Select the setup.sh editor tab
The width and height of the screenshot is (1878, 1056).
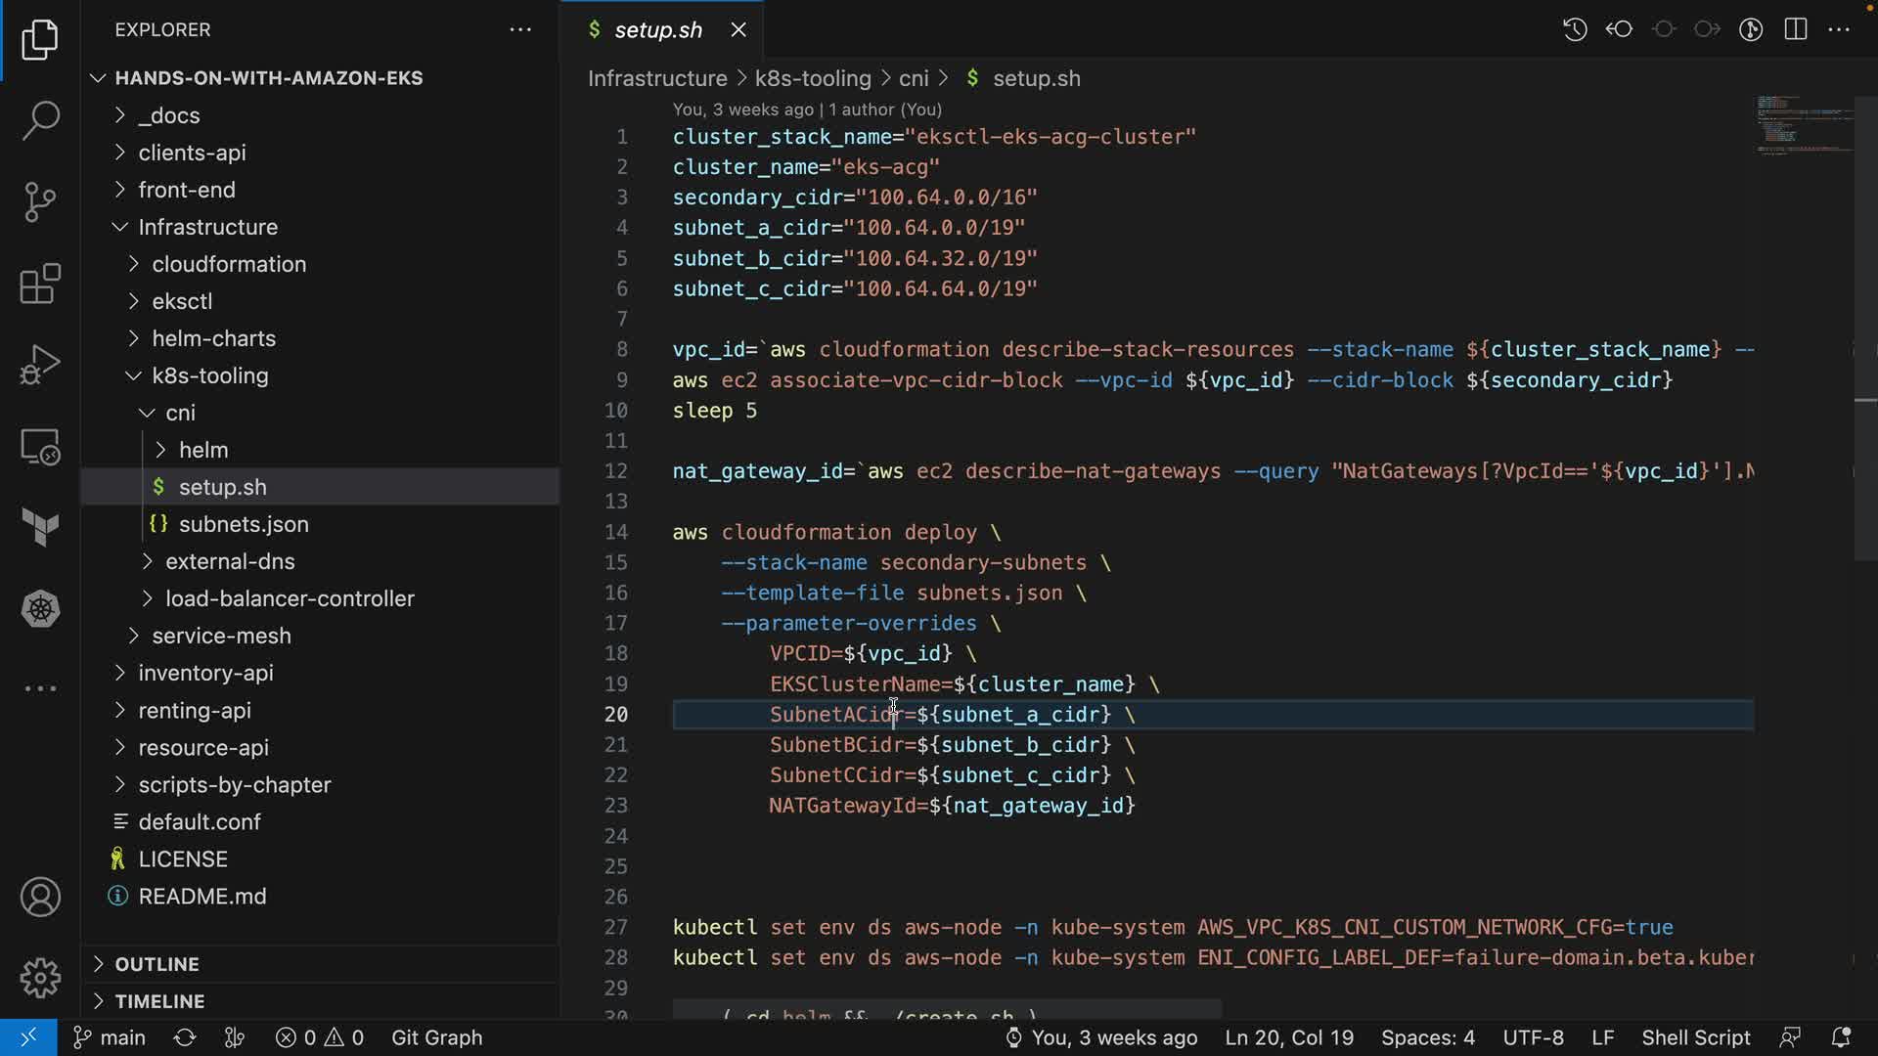coord(657,30)
